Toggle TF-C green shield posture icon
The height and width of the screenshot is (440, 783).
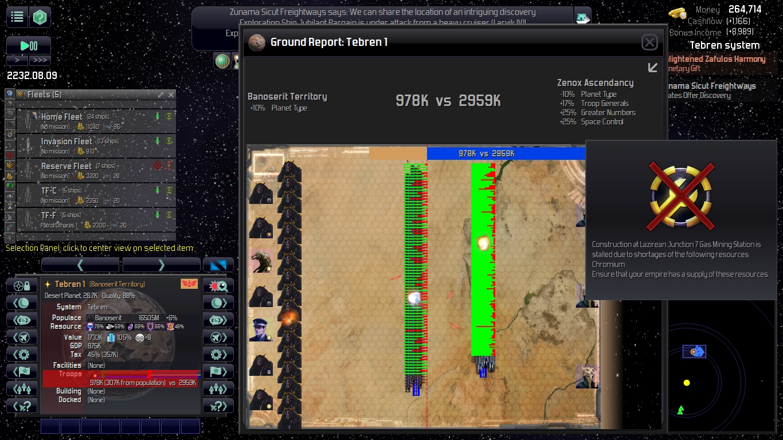click(158, 190)
